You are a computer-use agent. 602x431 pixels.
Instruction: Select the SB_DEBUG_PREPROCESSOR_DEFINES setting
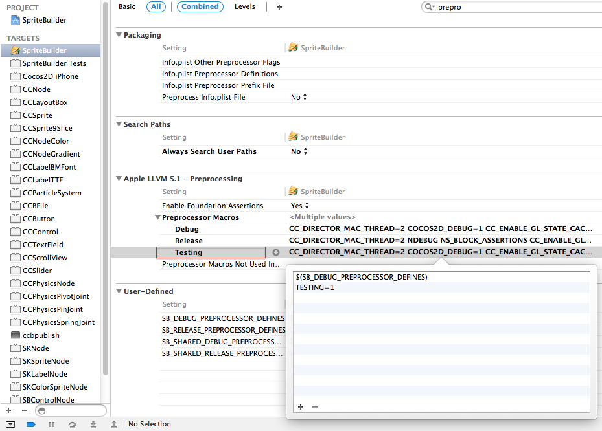[x=223, y=318]
